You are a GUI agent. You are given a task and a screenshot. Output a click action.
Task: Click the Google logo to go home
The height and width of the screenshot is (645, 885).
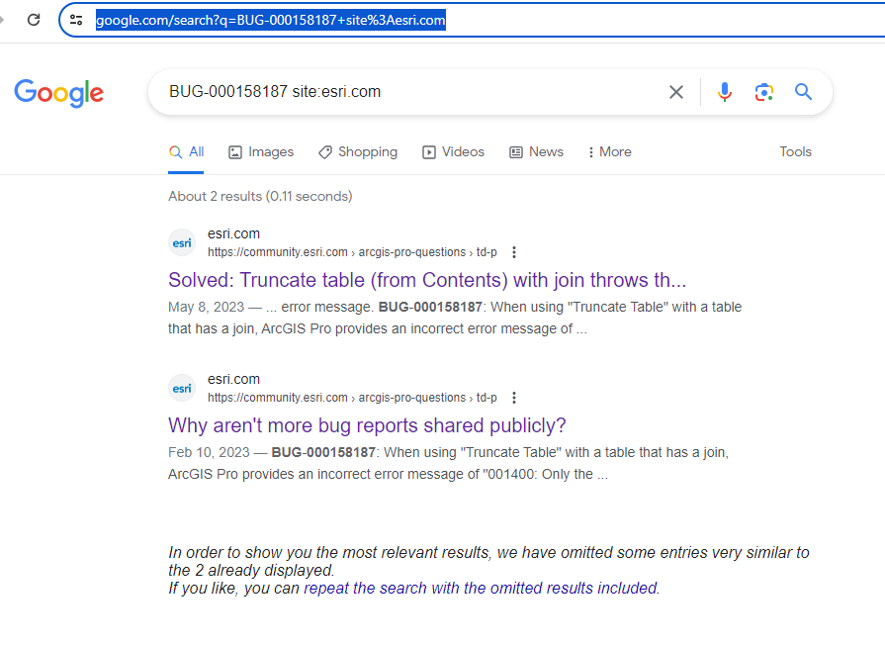pyautogui.click(x=58, y=94)
